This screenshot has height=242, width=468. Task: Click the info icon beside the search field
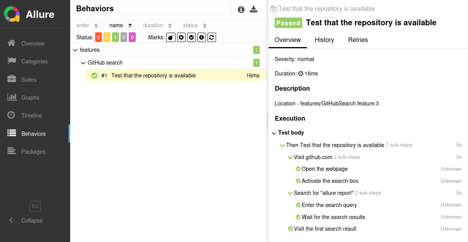tap(241, 9)
